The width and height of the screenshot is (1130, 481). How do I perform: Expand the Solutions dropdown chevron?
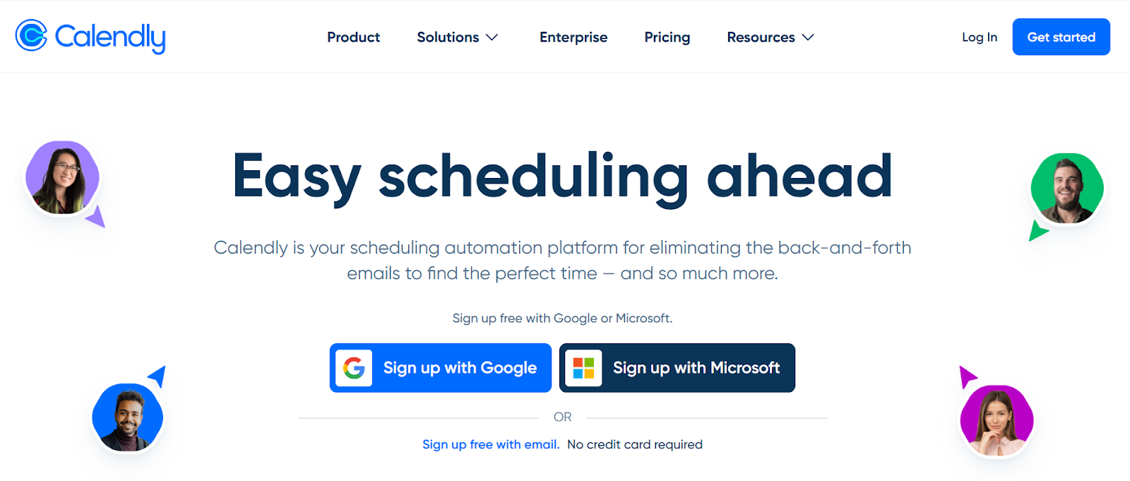pos(492,37)
